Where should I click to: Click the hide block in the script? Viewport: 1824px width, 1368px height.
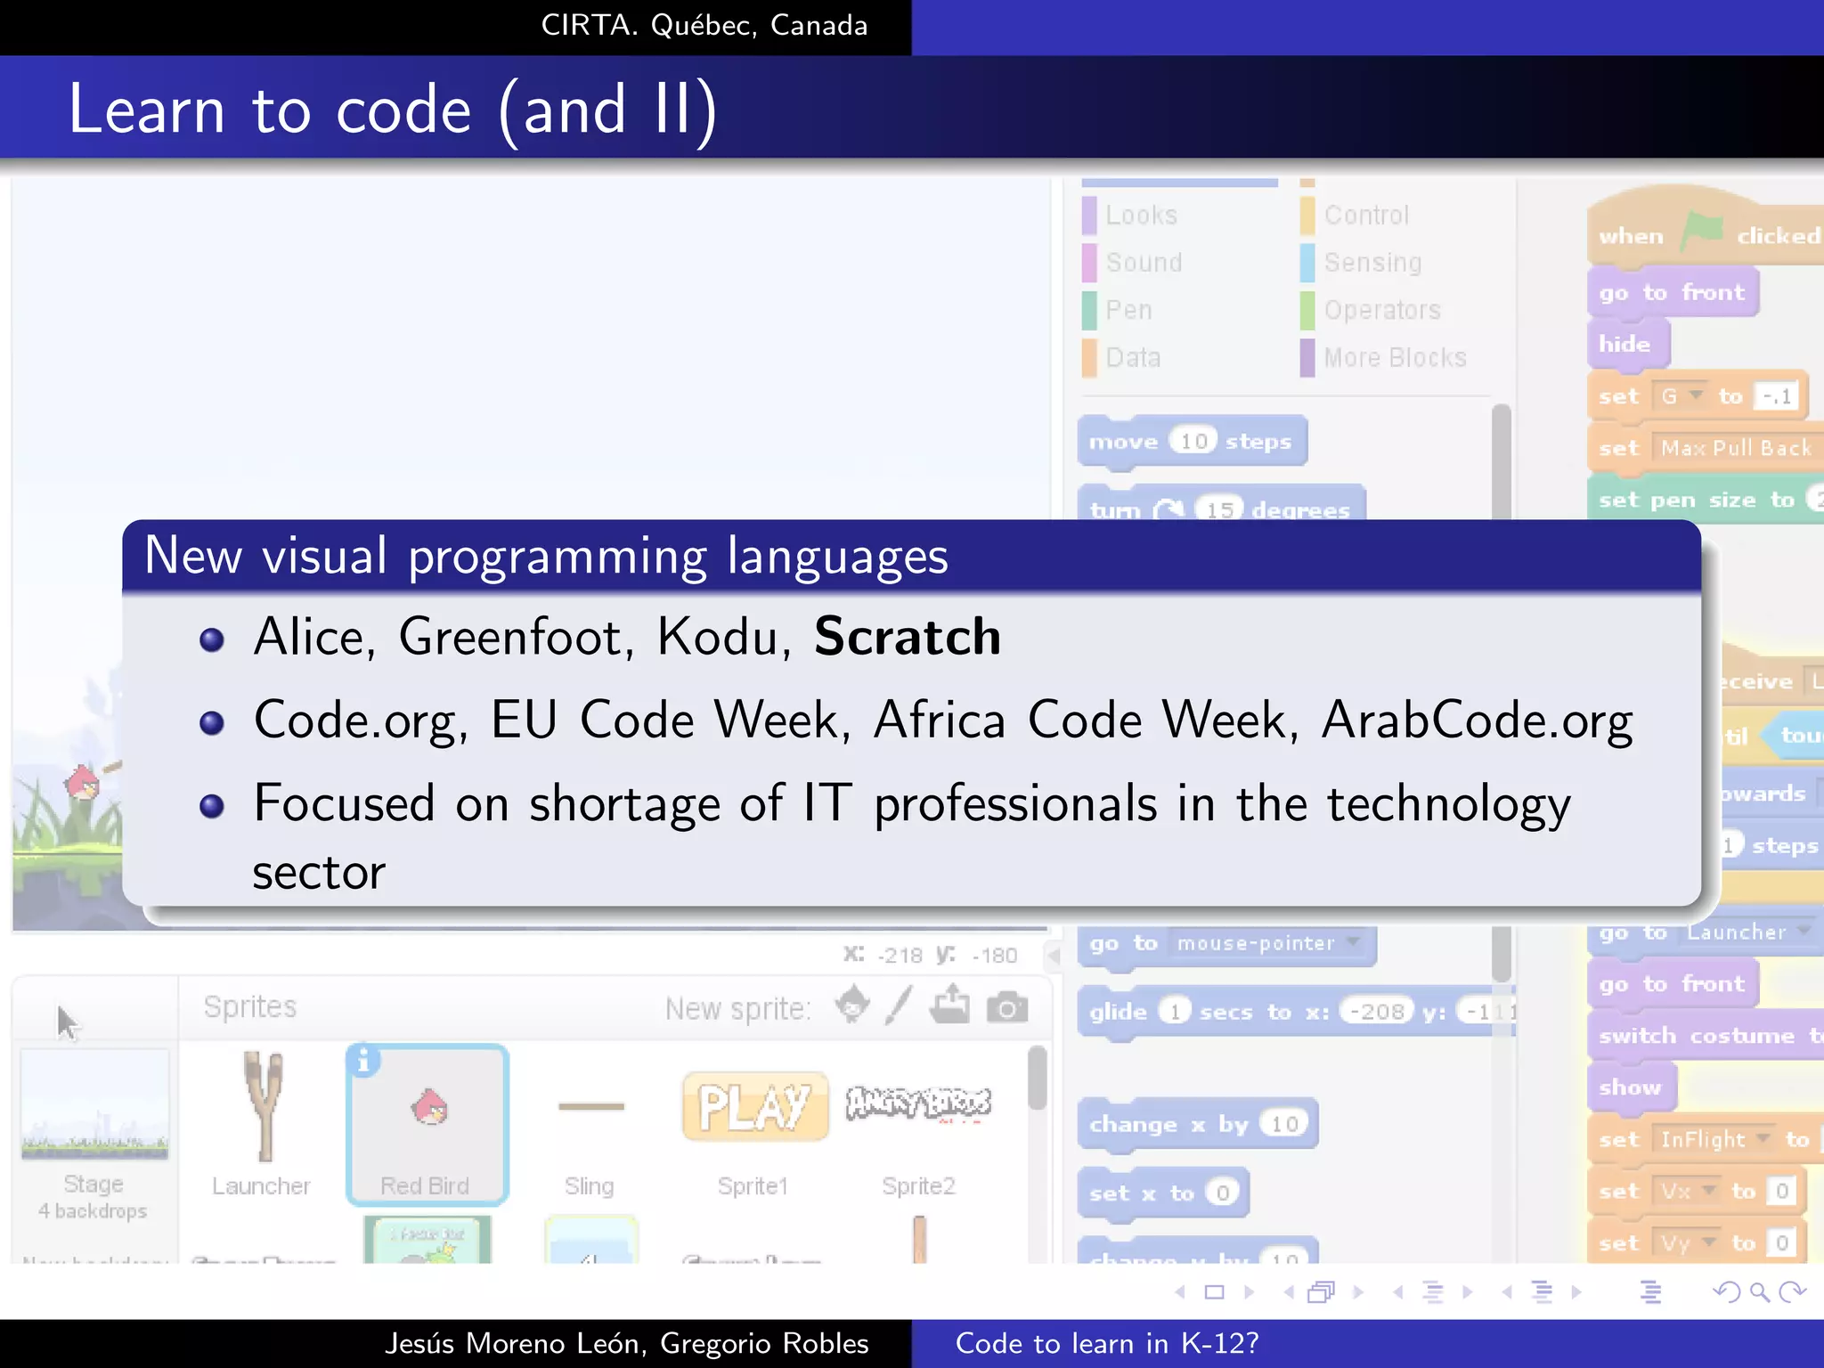[1628, 344]
